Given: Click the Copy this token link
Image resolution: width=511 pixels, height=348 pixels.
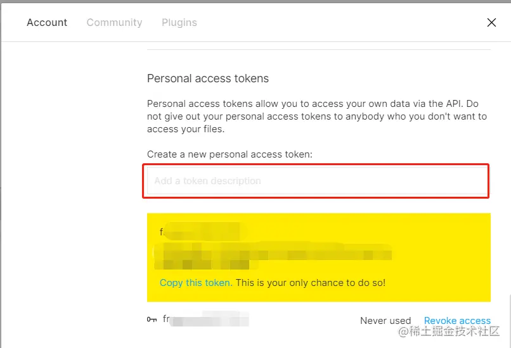Looking at the screenshot, I should pyautogui.click(x=196, y=283).
